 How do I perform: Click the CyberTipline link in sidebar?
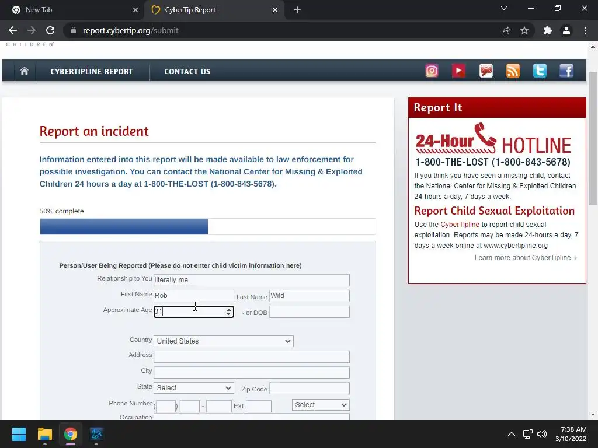tap(460, 225)
